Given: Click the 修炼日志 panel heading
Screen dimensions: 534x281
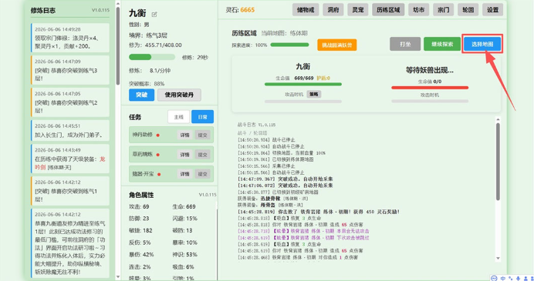Looking at the screenshot, I should pyautogui.click(x=43, y=11).
